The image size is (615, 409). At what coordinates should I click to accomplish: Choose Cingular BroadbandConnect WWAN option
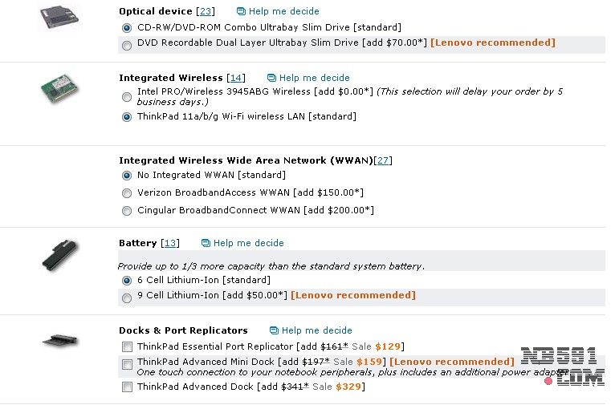[127, 211]
